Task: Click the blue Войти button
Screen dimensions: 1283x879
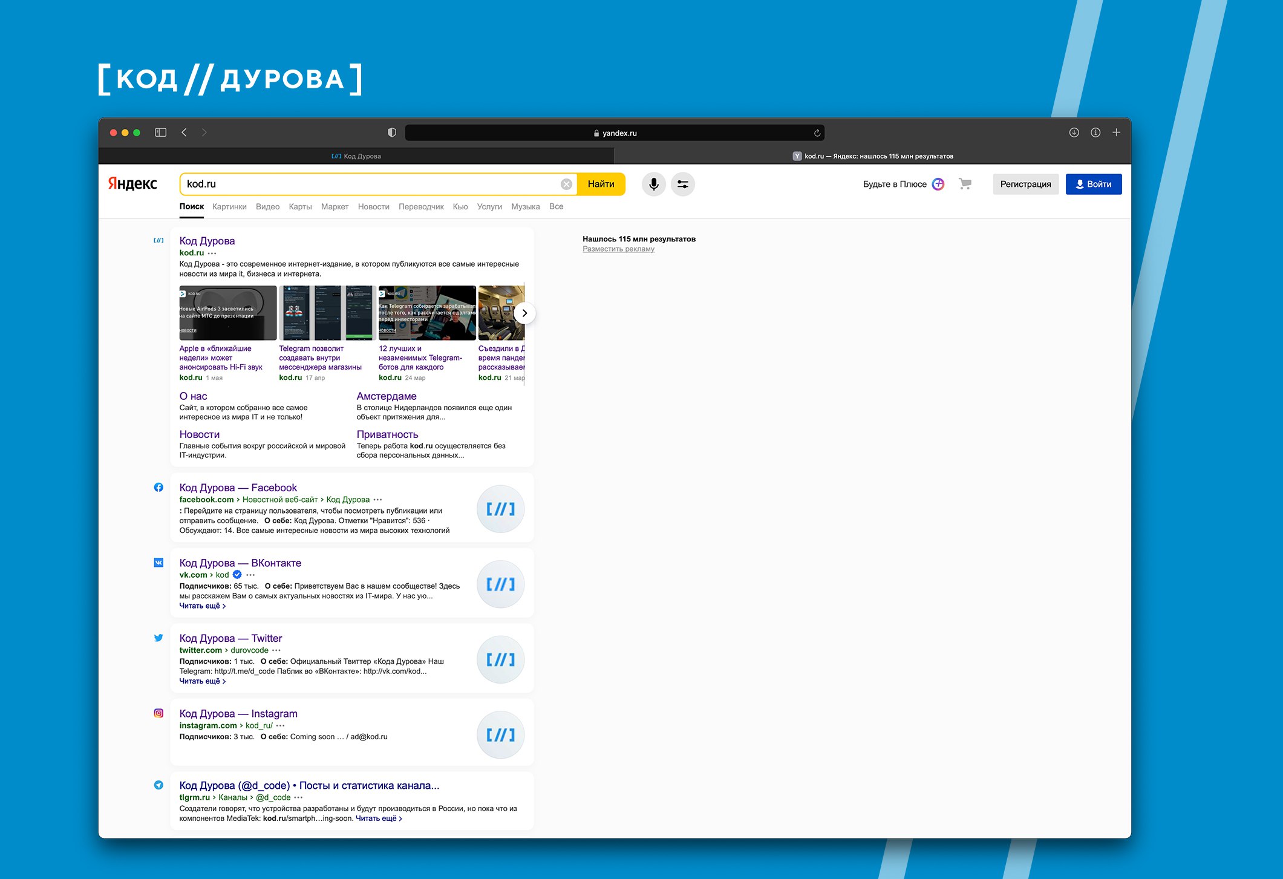Action: pyautogui.click(x=1093, y=184)
